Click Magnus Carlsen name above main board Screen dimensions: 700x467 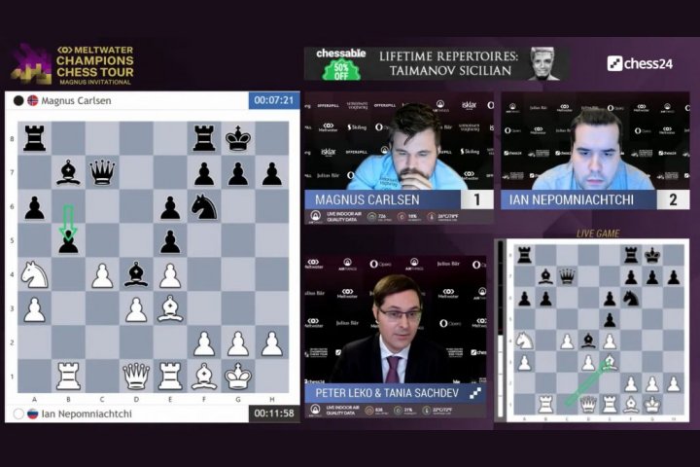tap(76, 100)
